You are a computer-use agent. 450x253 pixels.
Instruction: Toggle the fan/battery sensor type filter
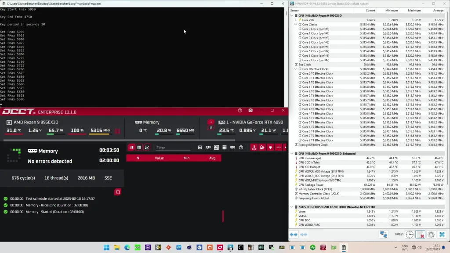262,148
